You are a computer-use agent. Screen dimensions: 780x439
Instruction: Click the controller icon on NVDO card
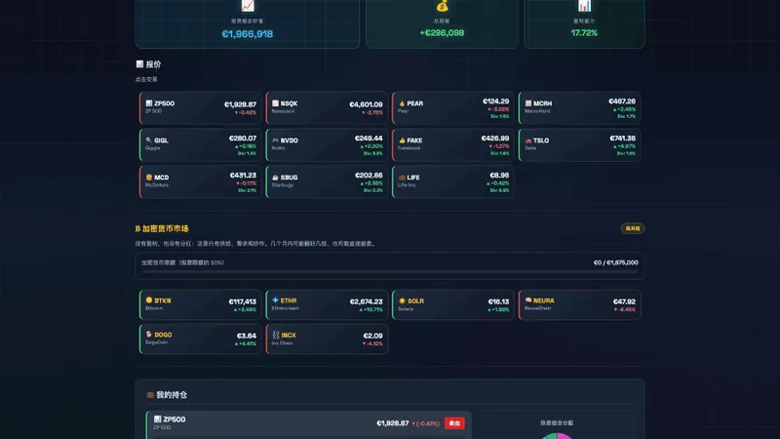[275, 140]
